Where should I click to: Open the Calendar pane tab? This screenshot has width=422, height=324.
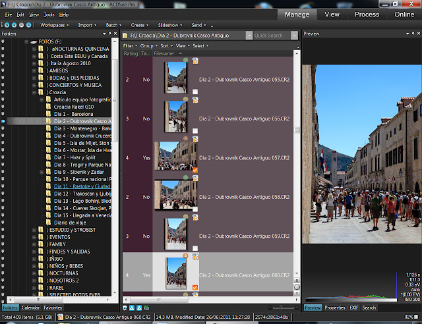pos(30,308)
